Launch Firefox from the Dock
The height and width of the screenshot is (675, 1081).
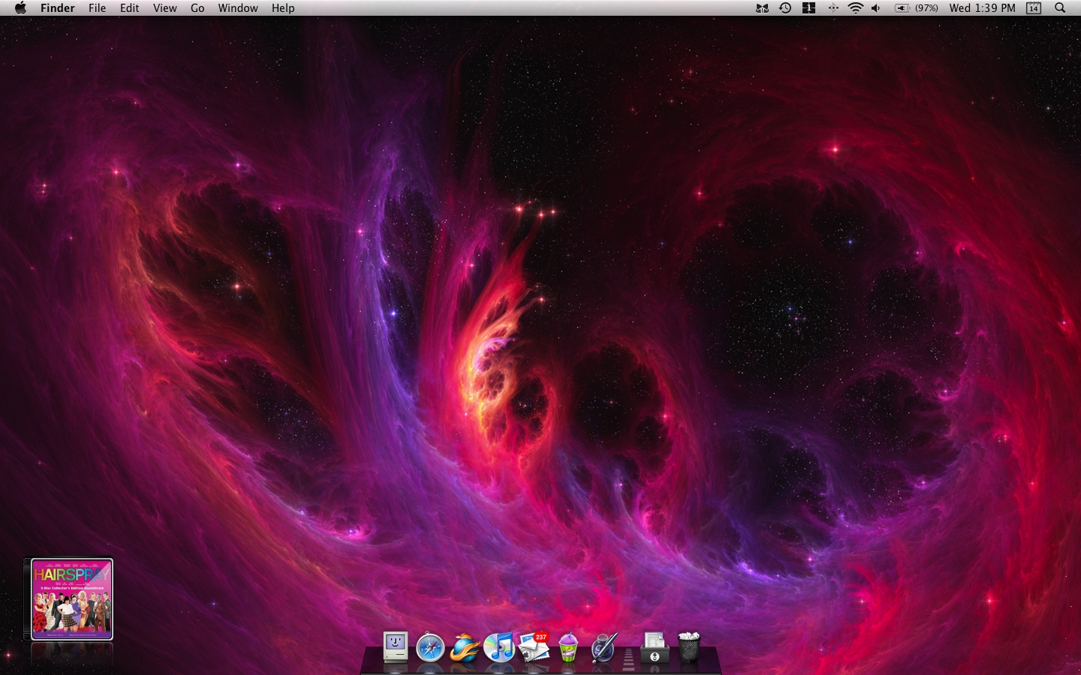coord(465,647)
